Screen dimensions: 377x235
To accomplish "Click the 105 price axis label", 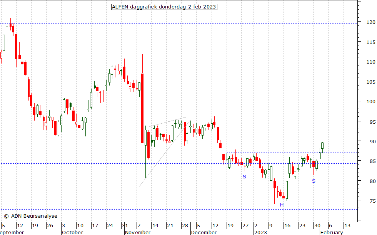I will pyautogui.click(x=371, y=82).
